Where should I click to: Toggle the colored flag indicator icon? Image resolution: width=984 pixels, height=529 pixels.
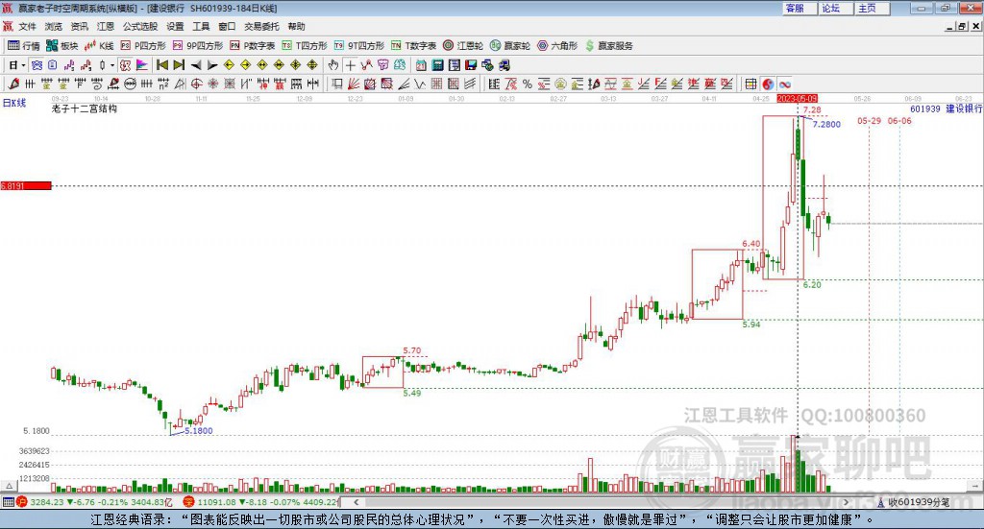pos(142,65)
